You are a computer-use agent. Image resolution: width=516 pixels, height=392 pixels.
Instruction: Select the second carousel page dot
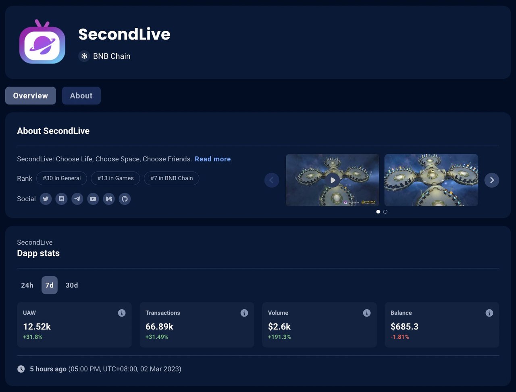(x=385, y=212)
